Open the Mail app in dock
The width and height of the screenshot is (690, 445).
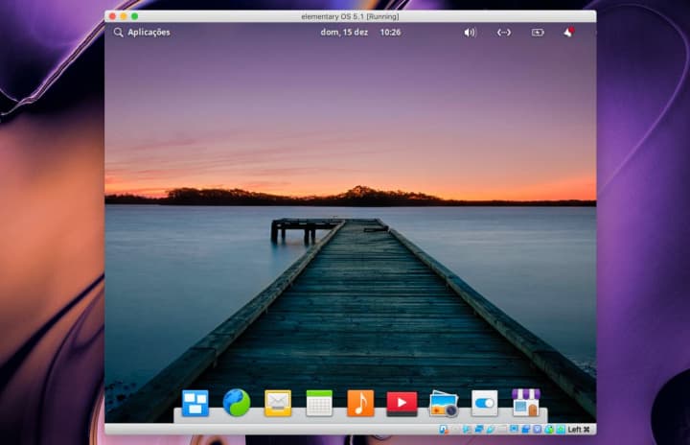(x=278, y=403)
